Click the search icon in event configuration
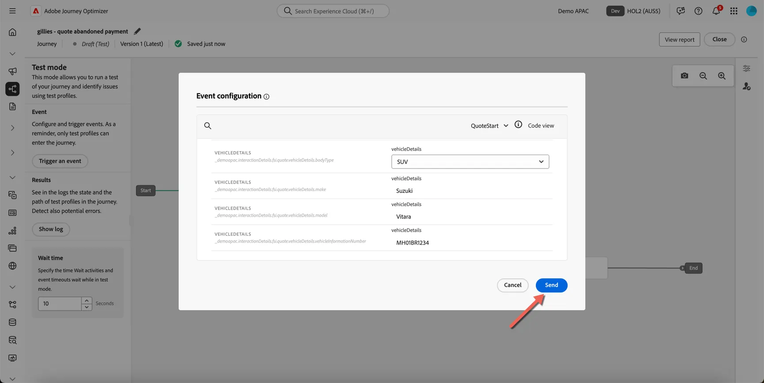Image resolution: width=764 pixels, height=383 pixels. click(208, 126)
